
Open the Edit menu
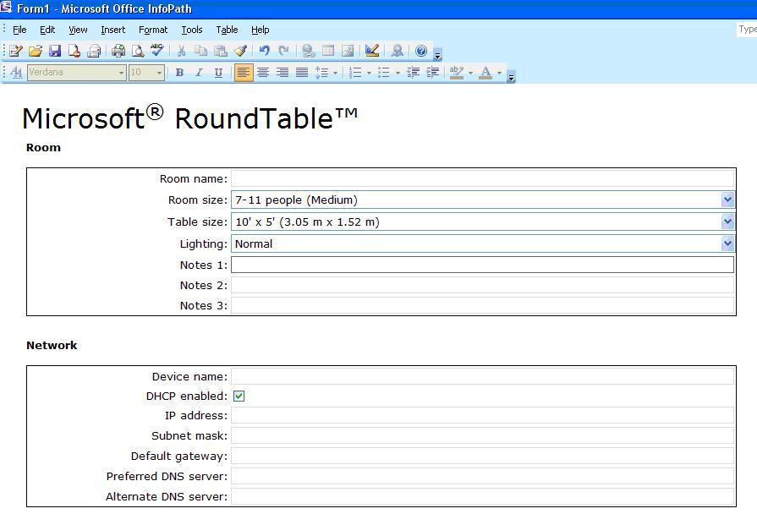[47, 30]
